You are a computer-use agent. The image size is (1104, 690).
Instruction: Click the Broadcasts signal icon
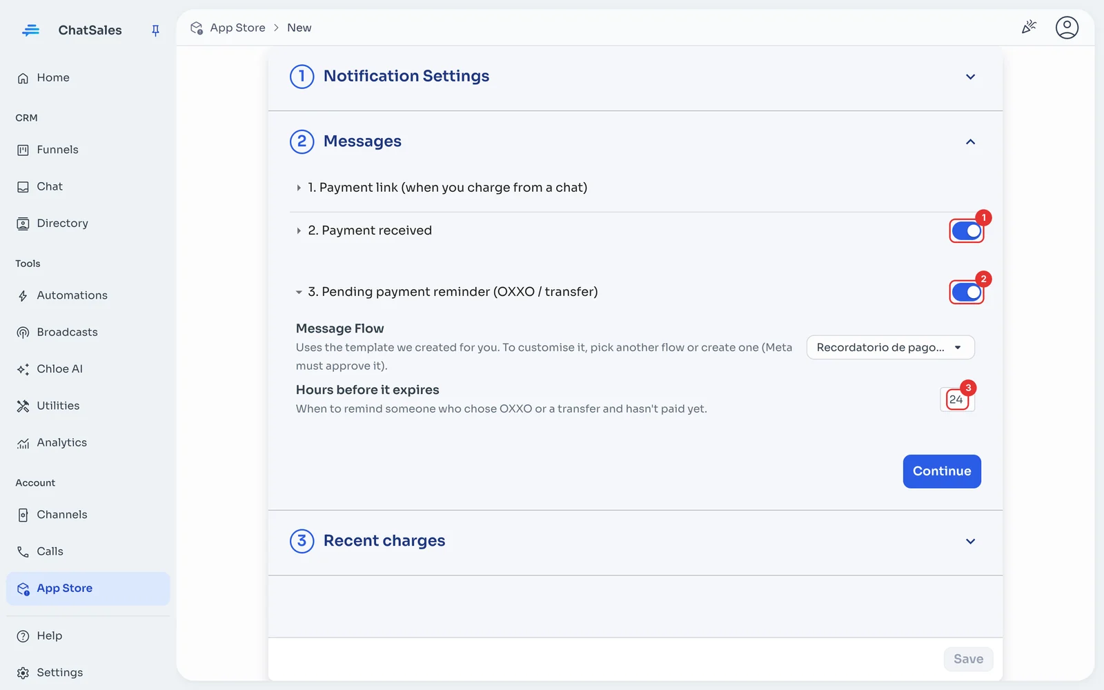23,333
